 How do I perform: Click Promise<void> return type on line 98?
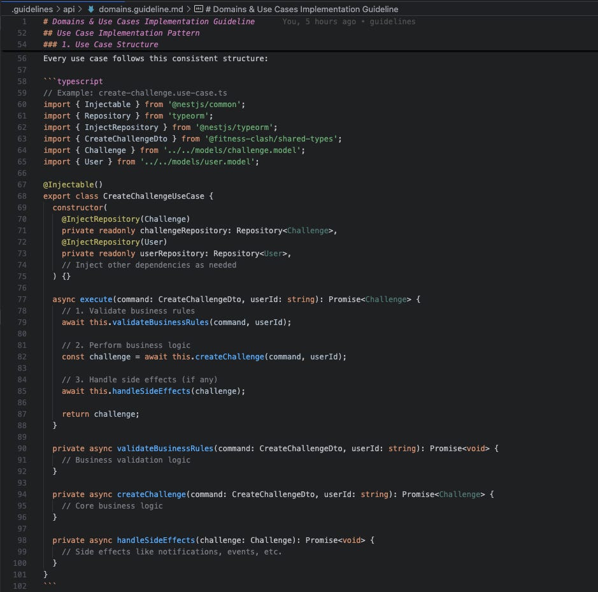click(x=335, y=540)
